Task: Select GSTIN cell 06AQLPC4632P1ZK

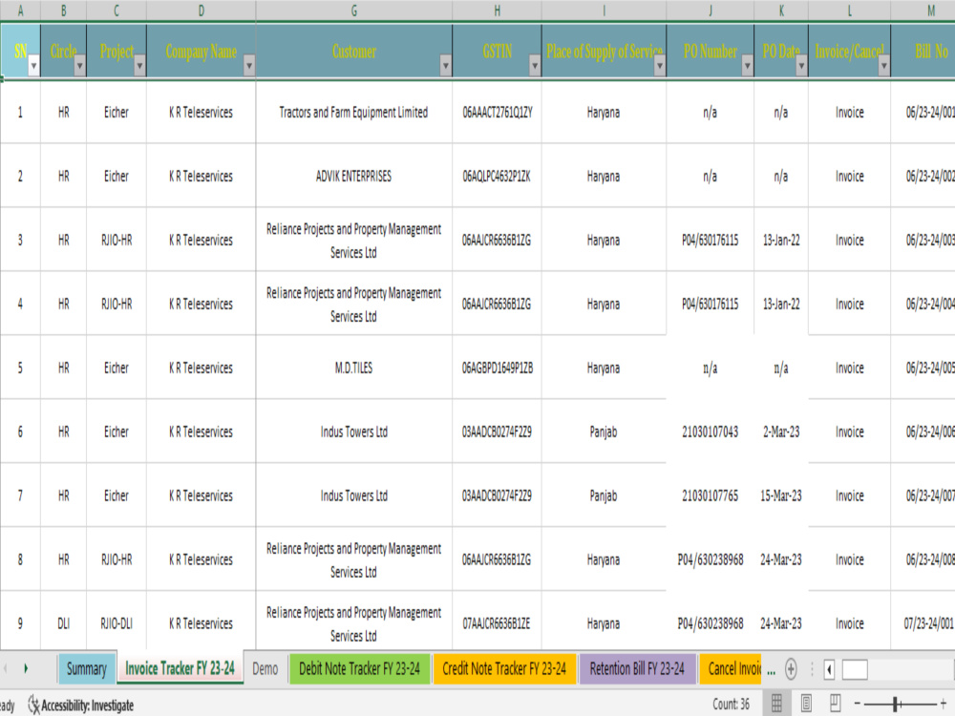Action: [497, 176]
